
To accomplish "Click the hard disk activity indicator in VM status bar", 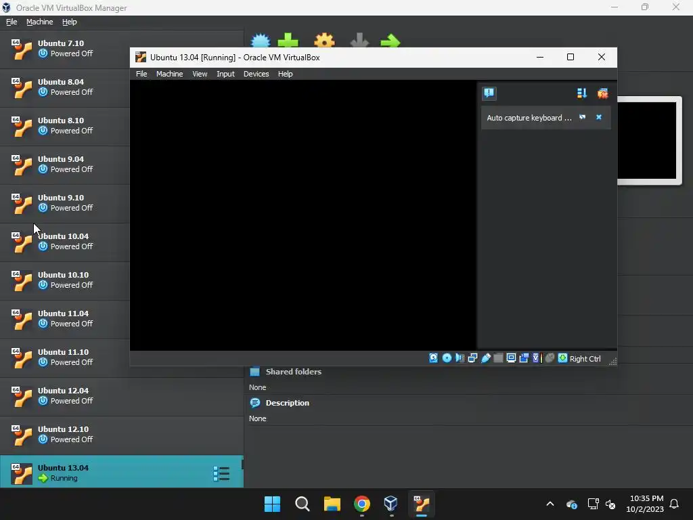I will pyautogui.click(x=434, y=358).
